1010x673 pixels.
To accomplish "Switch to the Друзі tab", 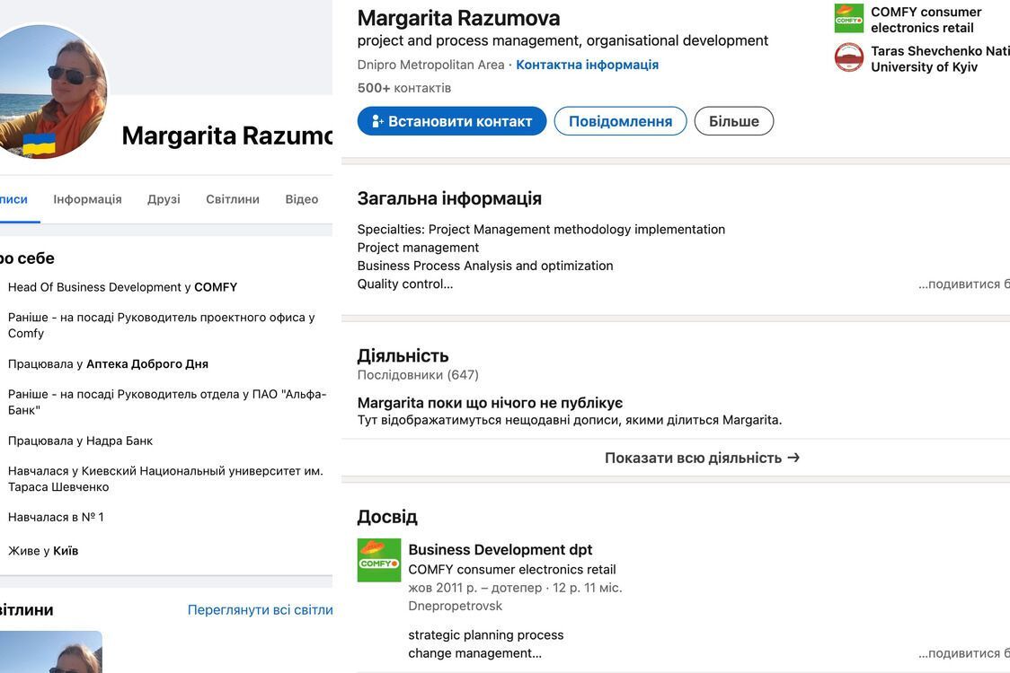I will 164,199.
